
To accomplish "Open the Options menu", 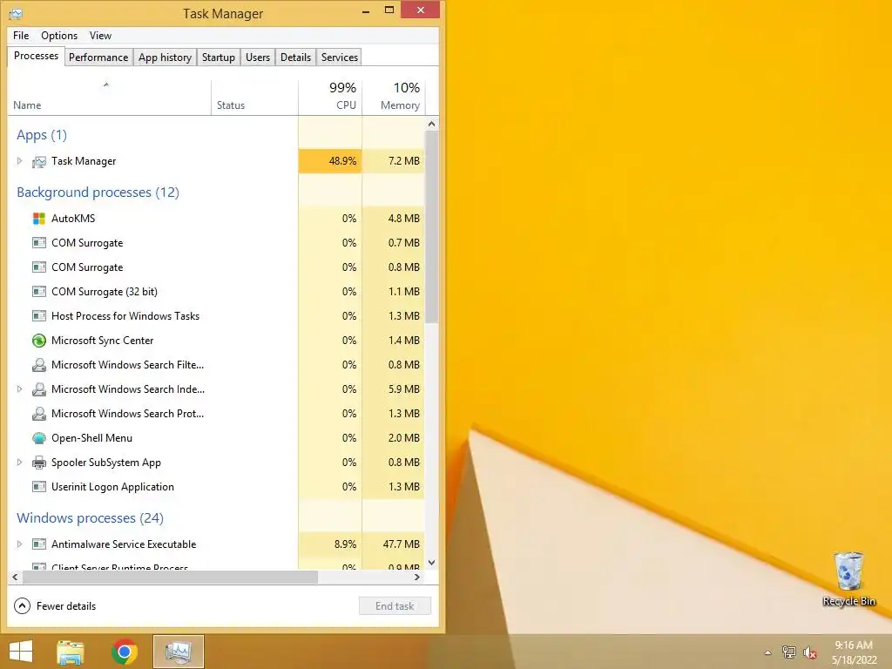I will pyautogui.click(x=59, y=35).
